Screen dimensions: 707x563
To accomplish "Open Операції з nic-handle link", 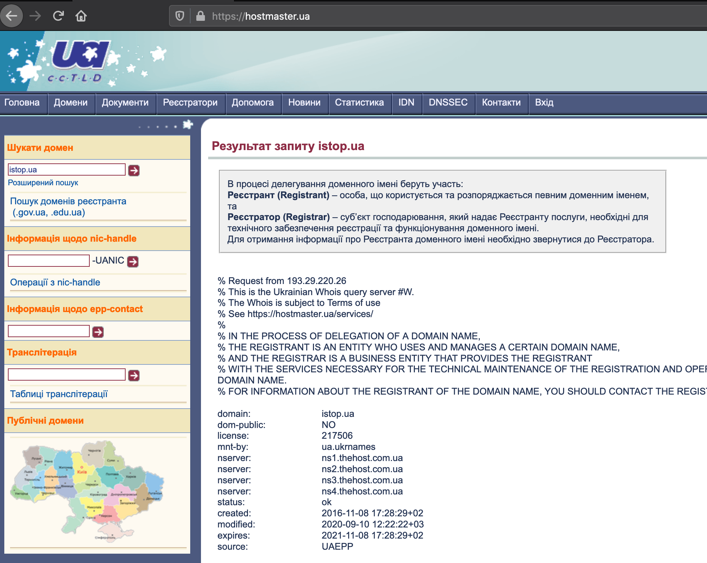I will click(55, 283).
